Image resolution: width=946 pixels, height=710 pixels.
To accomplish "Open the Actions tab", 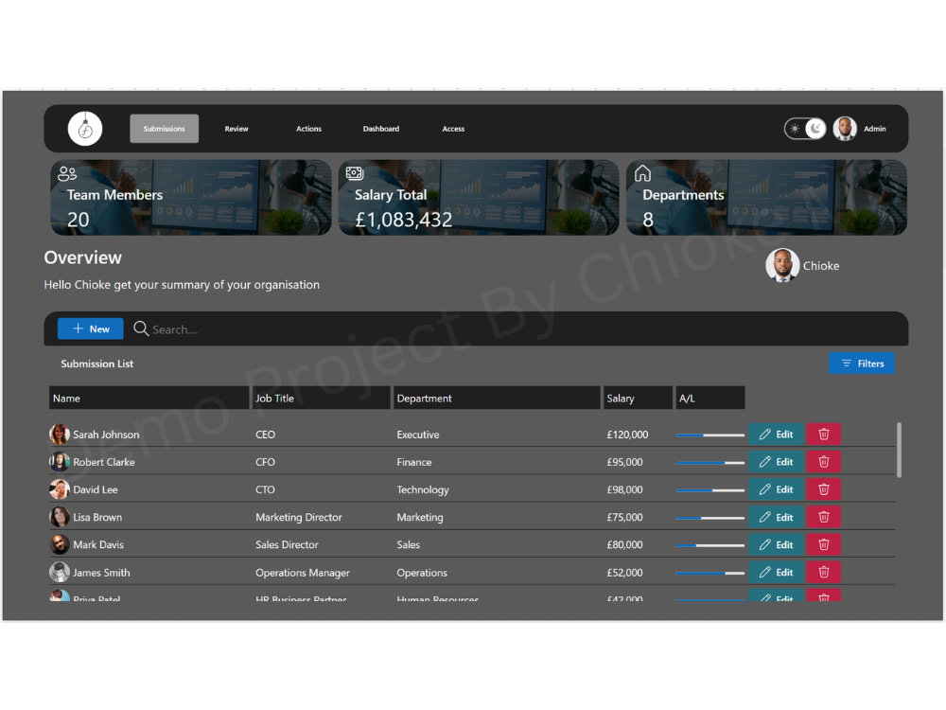I will pos(309,129).
